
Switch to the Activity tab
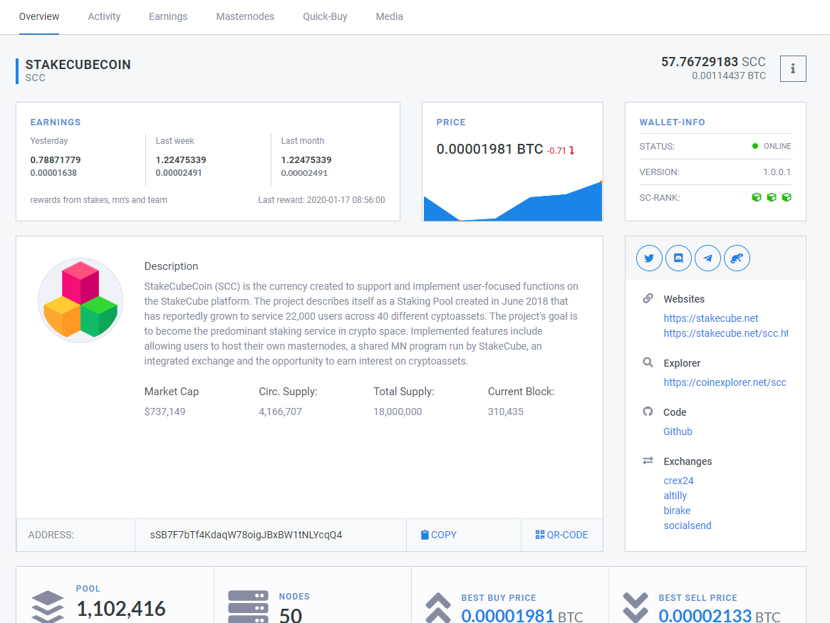104,16
